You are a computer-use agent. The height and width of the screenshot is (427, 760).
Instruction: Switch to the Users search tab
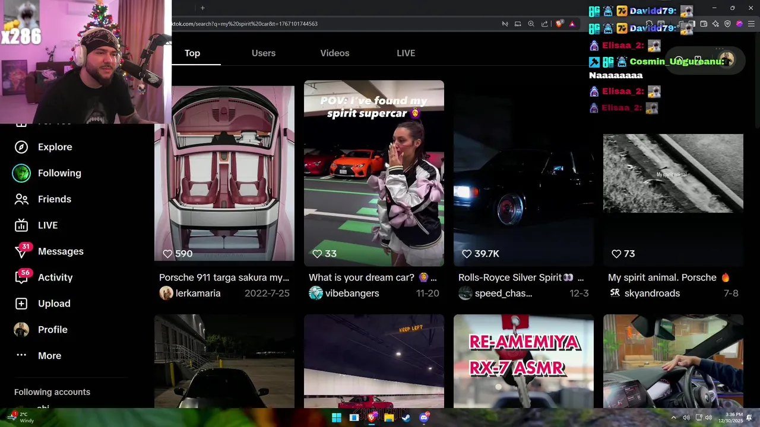click(264, 53)
